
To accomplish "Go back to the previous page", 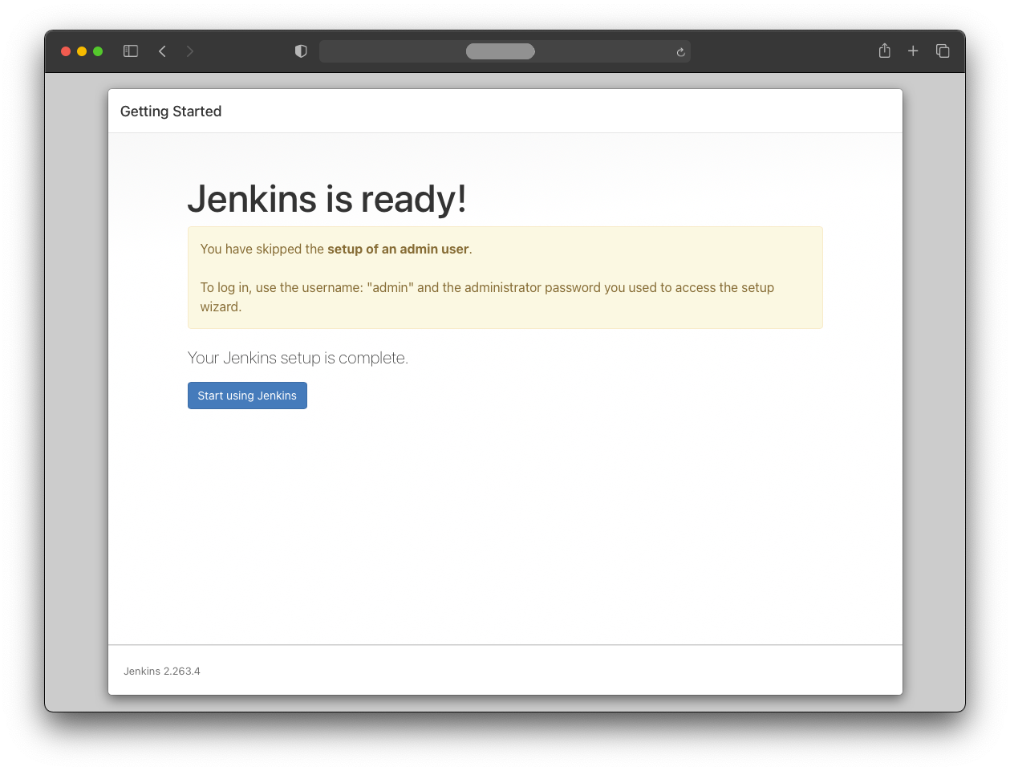I will (162, 51).
